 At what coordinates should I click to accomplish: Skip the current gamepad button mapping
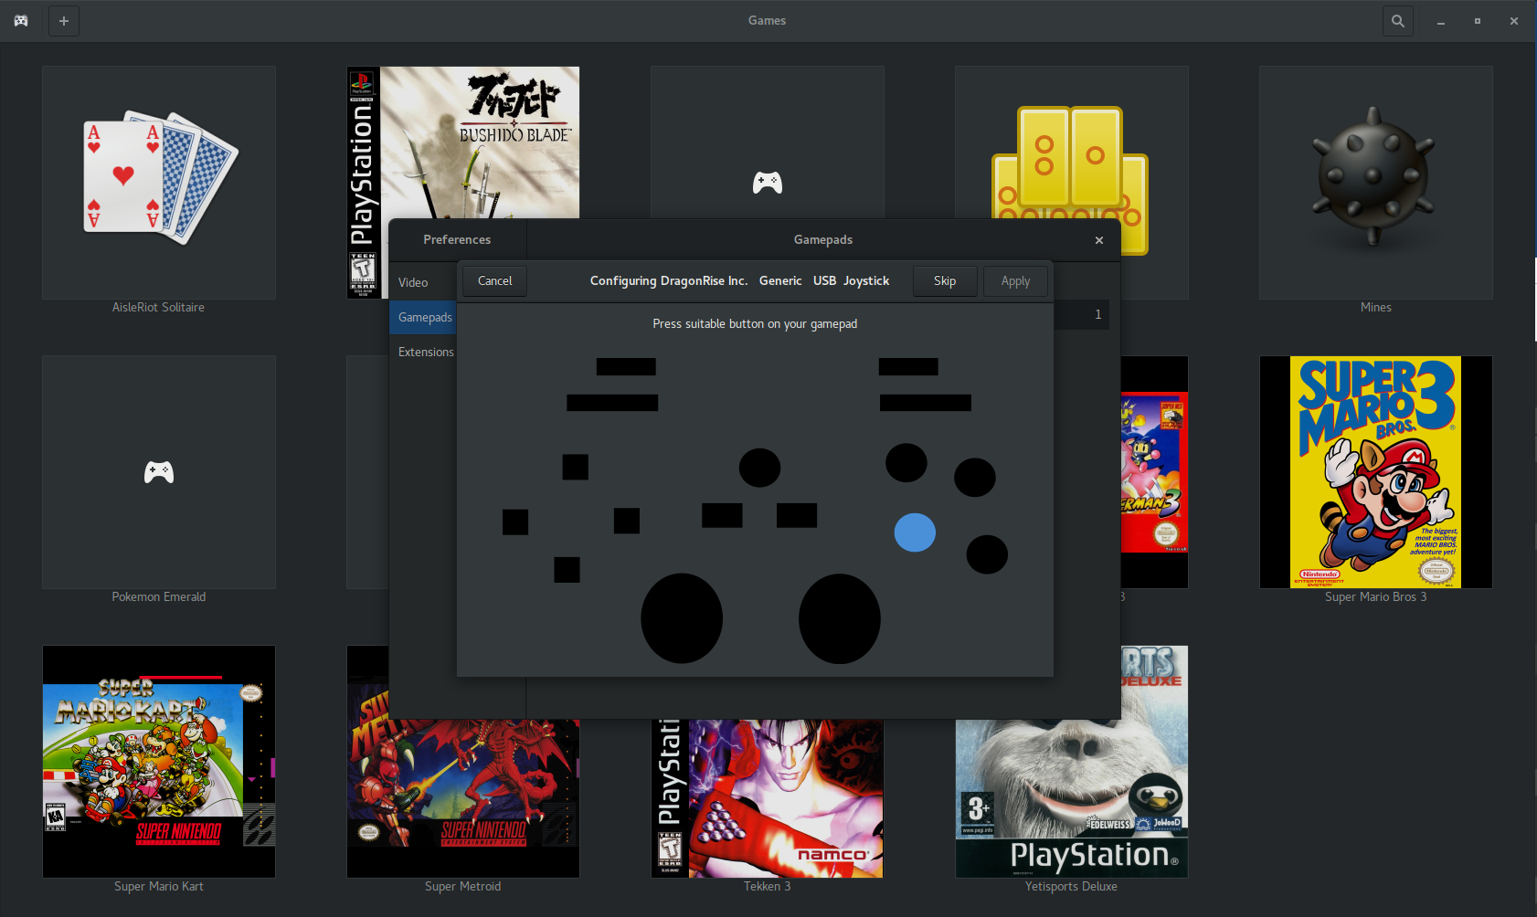click(x=945, y=280)
